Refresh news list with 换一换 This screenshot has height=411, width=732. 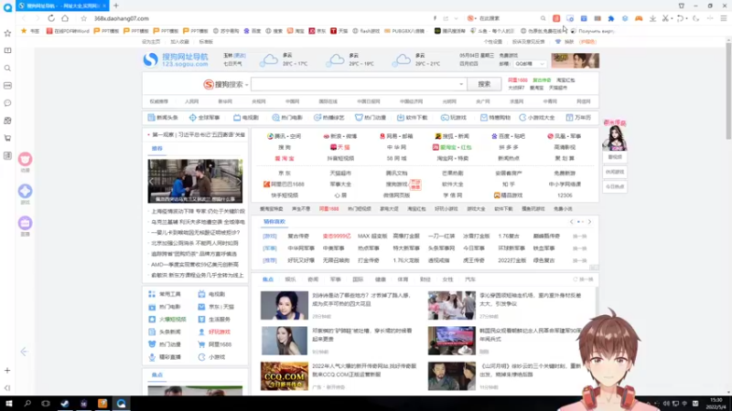pos(583,279)
